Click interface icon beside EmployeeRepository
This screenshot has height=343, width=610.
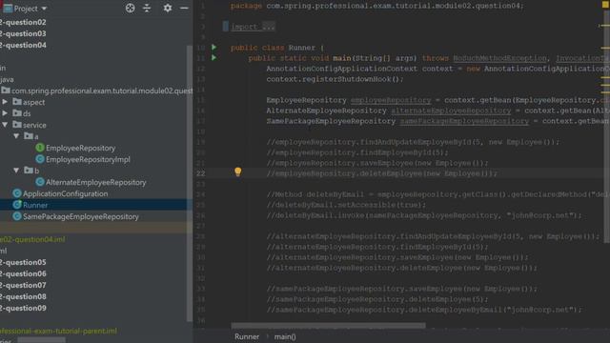(x=40, y=148)
